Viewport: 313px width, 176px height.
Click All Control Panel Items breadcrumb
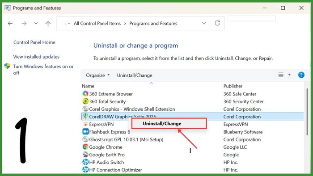point(97,24)
